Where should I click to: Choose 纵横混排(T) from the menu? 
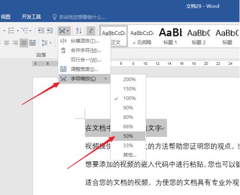84,41
